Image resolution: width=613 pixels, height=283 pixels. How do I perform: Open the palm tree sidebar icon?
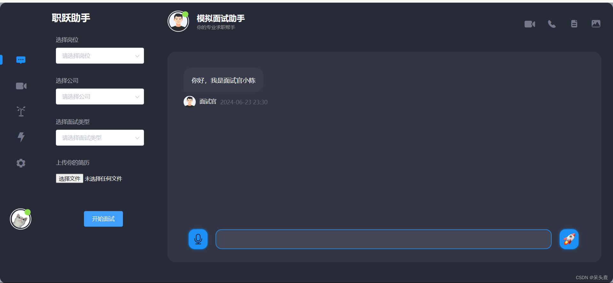tap(21, 111)
